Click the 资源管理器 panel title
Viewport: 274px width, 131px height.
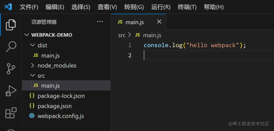click(44, 22)
